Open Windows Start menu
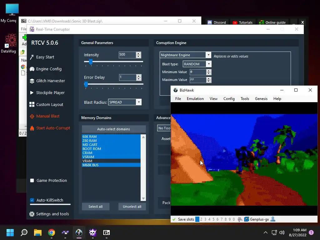Image resolution: width=320 pixels, height=240 pixels. [10, 232]
